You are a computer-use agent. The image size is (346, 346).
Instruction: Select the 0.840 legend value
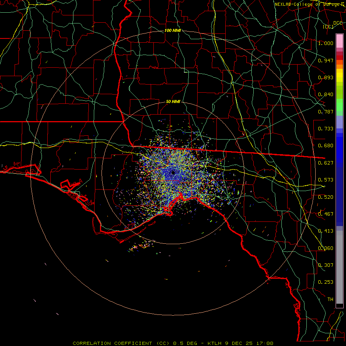326,95
